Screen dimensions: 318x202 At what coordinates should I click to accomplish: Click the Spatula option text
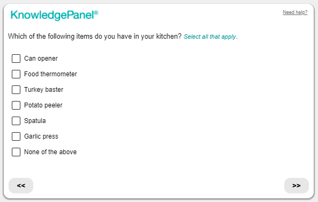point(35,121)
